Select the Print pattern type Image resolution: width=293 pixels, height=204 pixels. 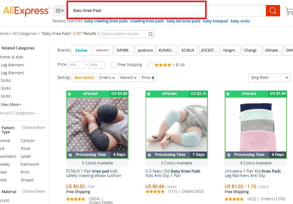coord(25,172)
